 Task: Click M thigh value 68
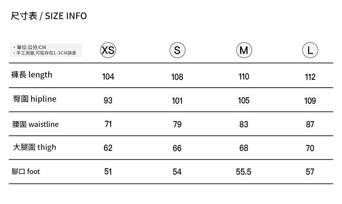pos(244,148)
